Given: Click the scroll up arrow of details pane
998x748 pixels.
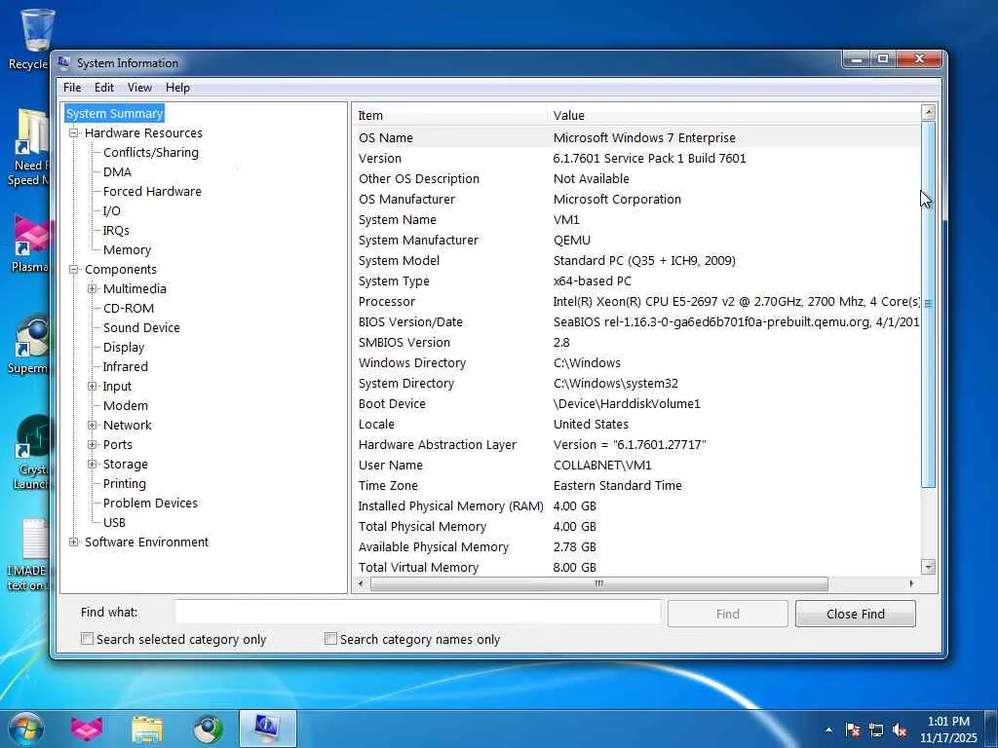Looking at the screenshot, I should pyautogui.click(x=928, y=113).
